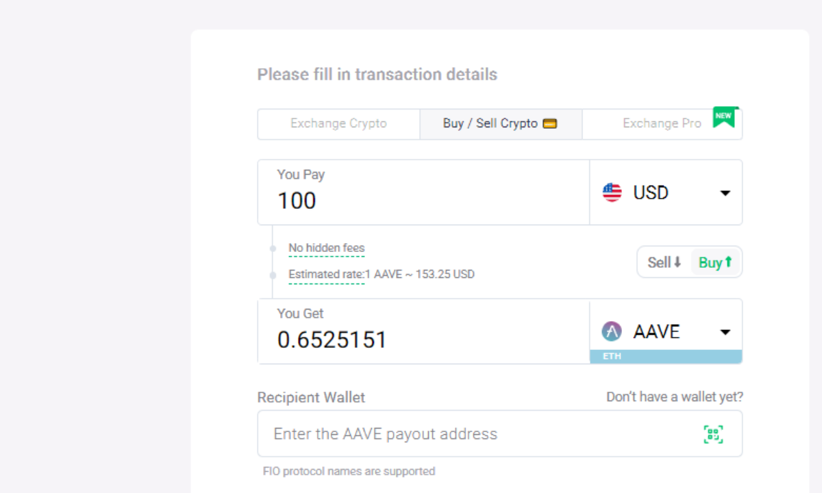Expand the AAVE crypto dropdown arrow

pyautogui.click(x=725, y=333)
